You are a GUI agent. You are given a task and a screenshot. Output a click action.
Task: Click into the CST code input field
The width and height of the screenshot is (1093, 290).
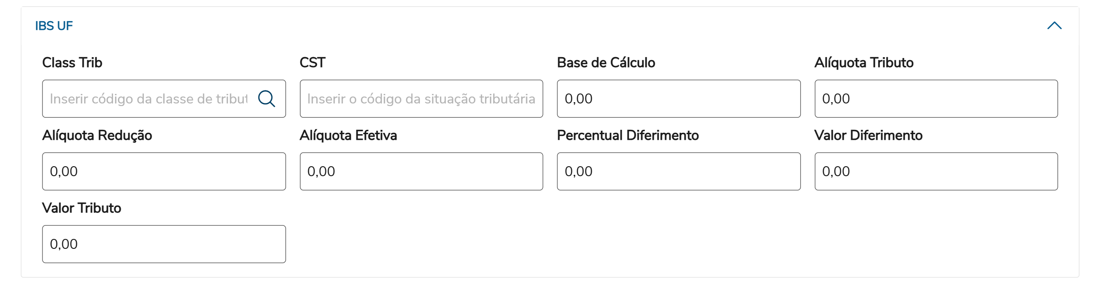421,99
